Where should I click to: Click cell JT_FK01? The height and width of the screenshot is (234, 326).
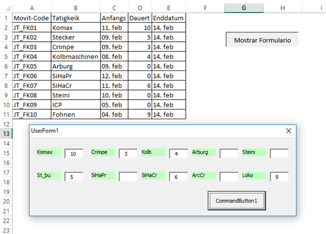[x=32, y=28]
